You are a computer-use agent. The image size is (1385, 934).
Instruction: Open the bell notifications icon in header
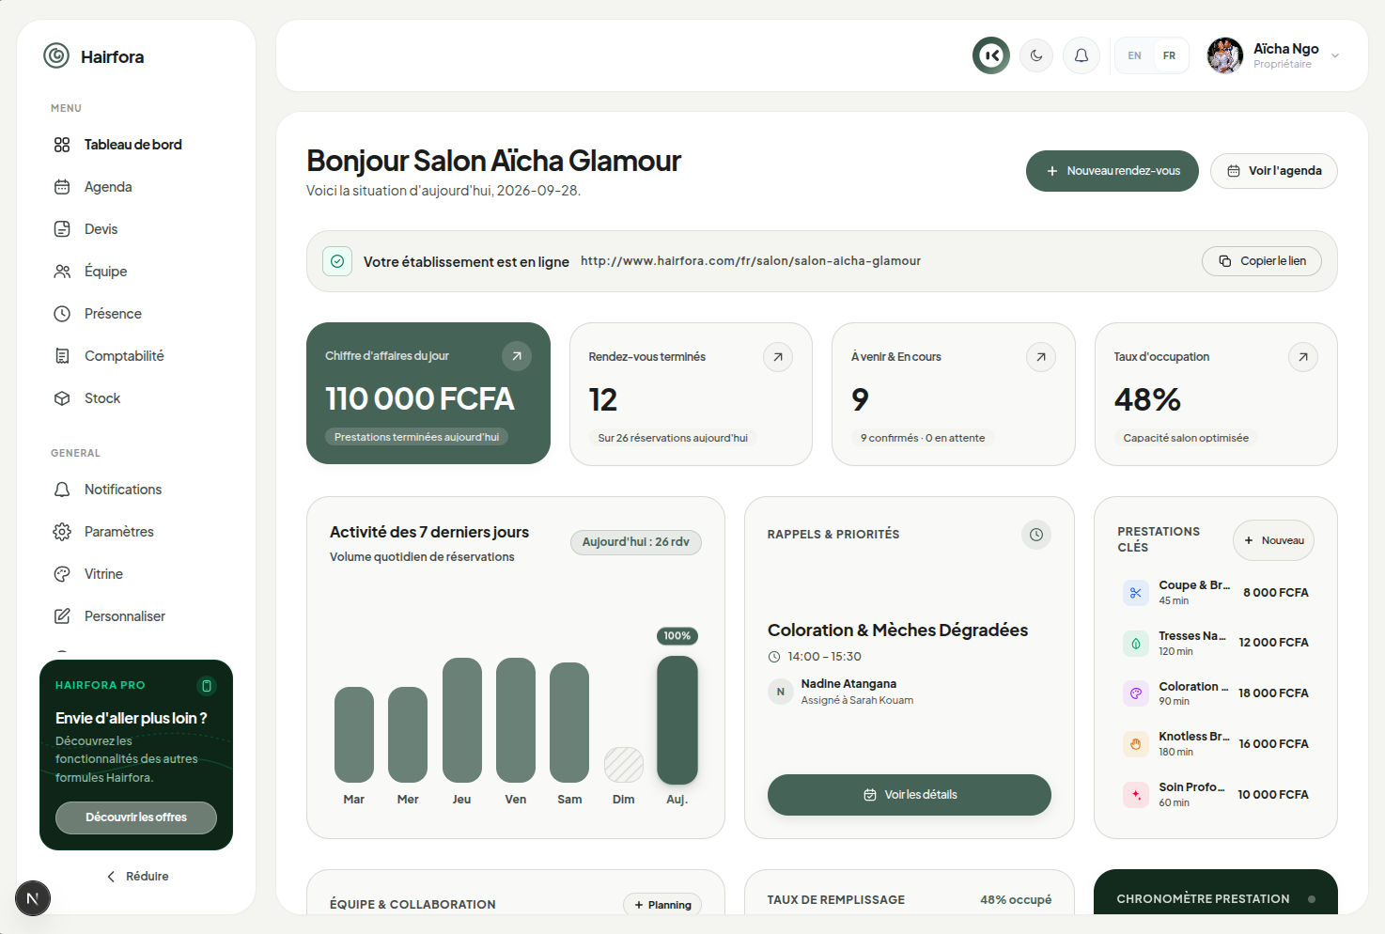tap(1082, 55)
